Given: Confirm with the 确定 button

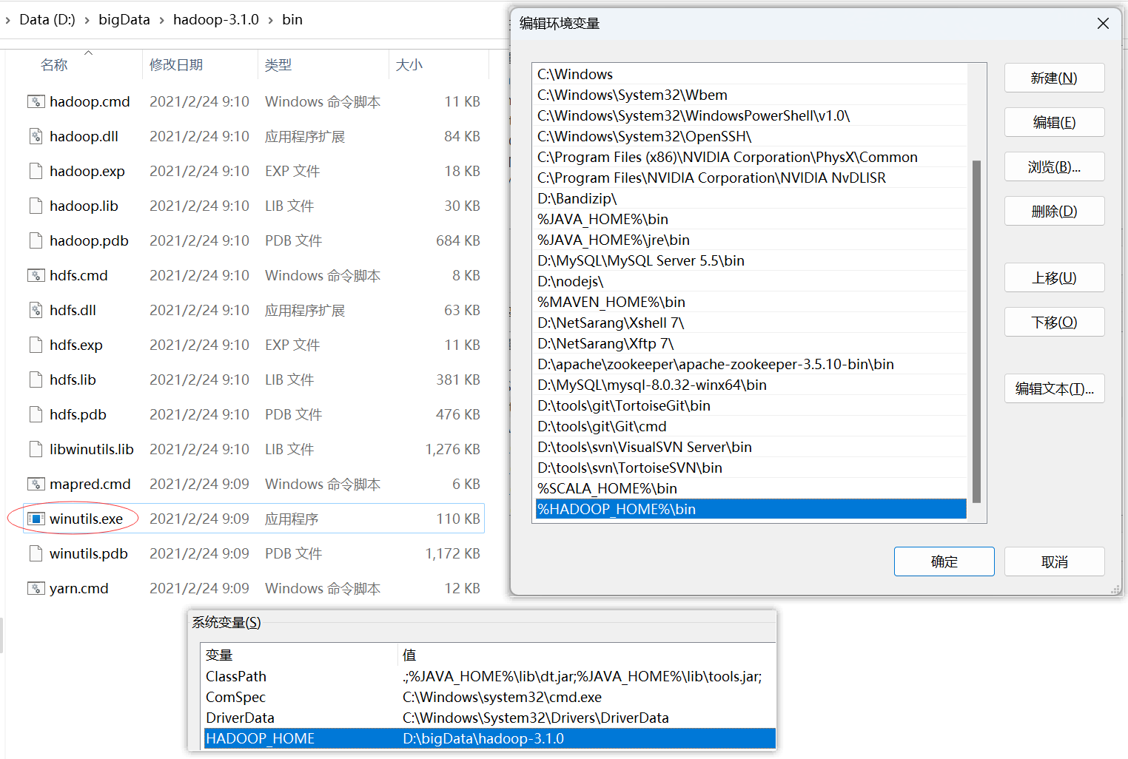Looking at the screenshot, I should (944, 561).
